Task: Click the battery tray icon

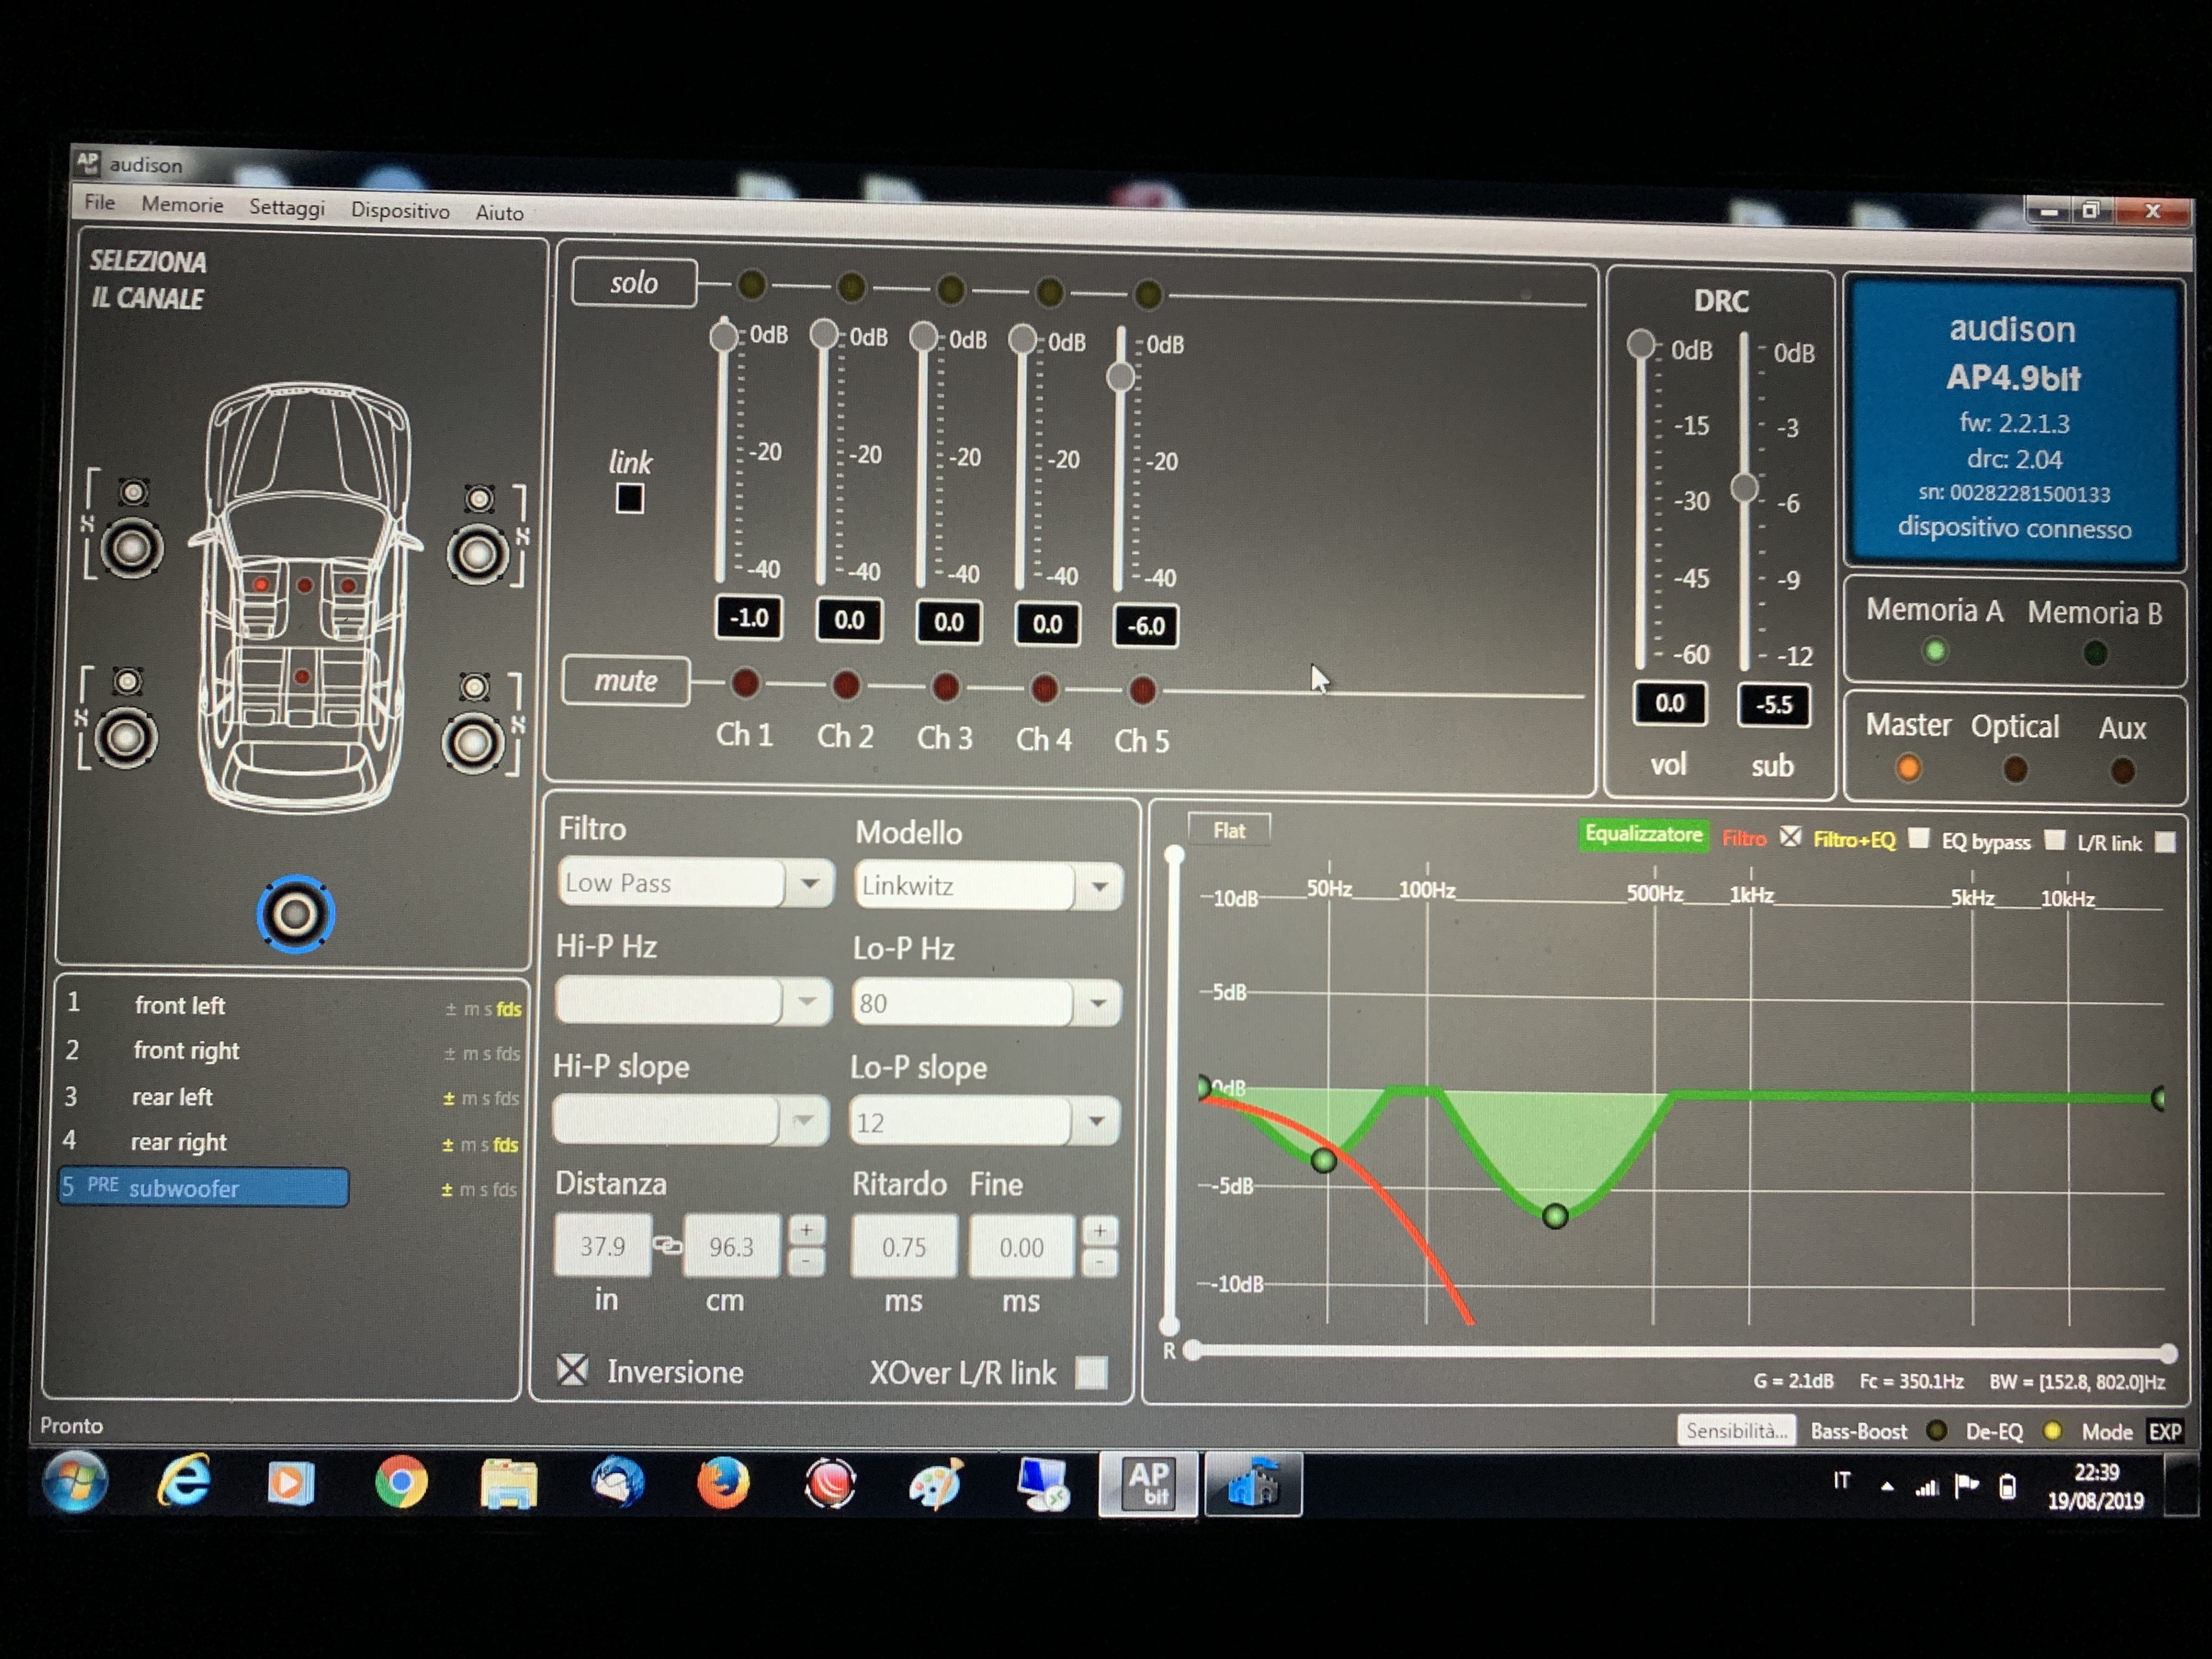Action: (2007, 1487)
